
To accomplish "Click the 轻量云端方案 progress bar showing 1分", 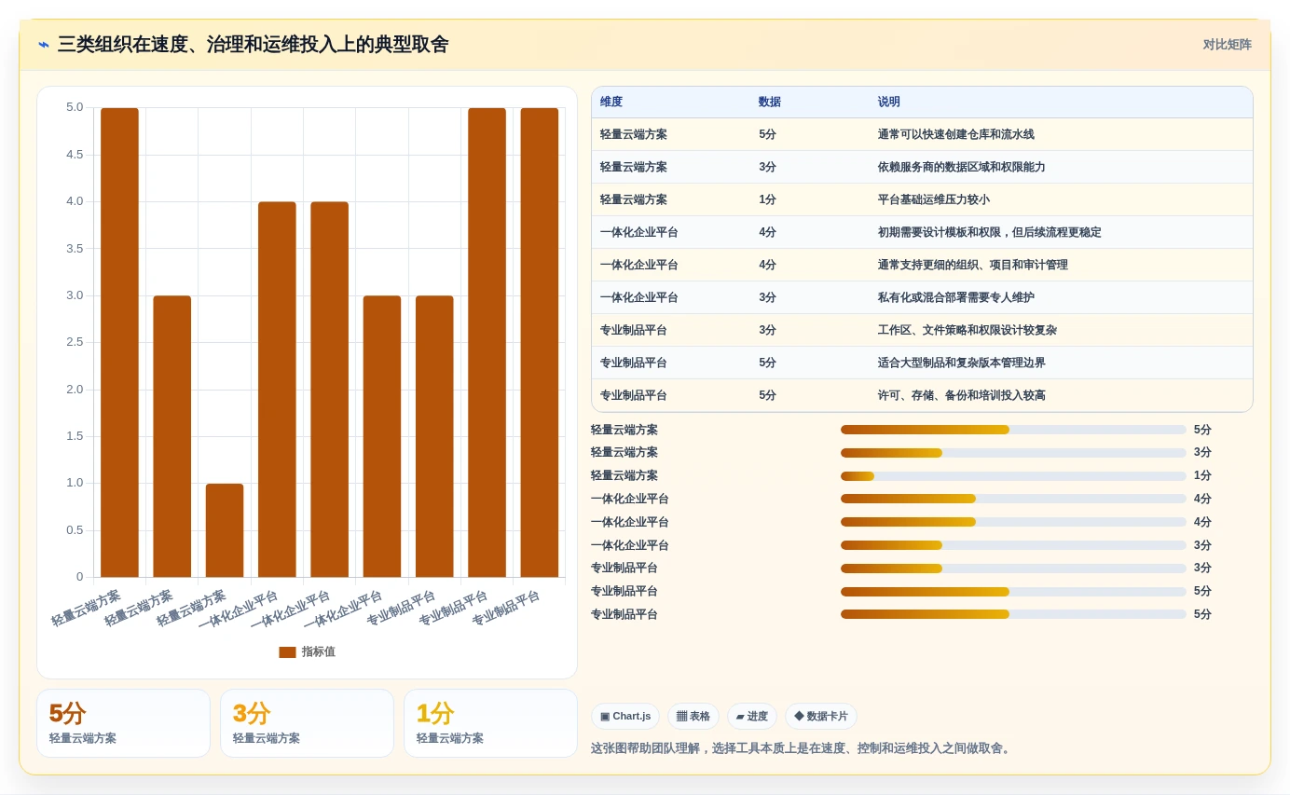I will tap(1013, 476).
